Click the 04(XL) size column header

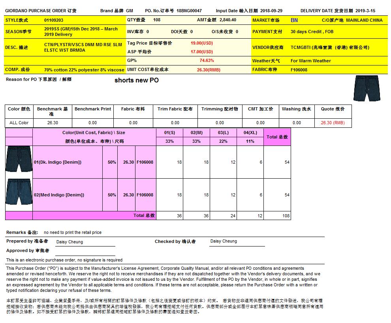[x=250, y=133]
